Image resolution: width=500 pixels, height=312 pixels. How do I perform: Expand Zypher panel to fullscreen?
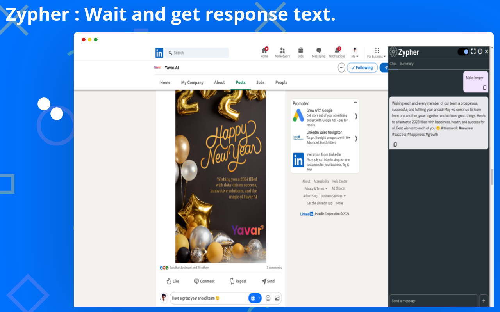tap(473, 51)
